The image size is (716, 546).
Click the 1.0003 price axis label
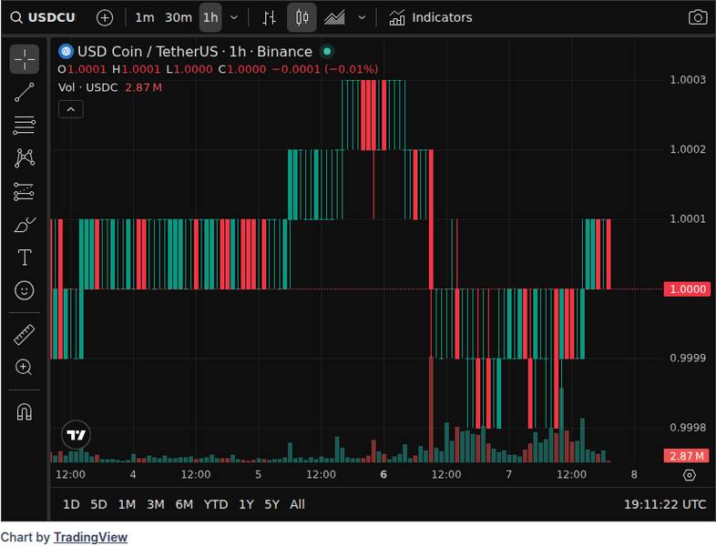tap(687, 80)
